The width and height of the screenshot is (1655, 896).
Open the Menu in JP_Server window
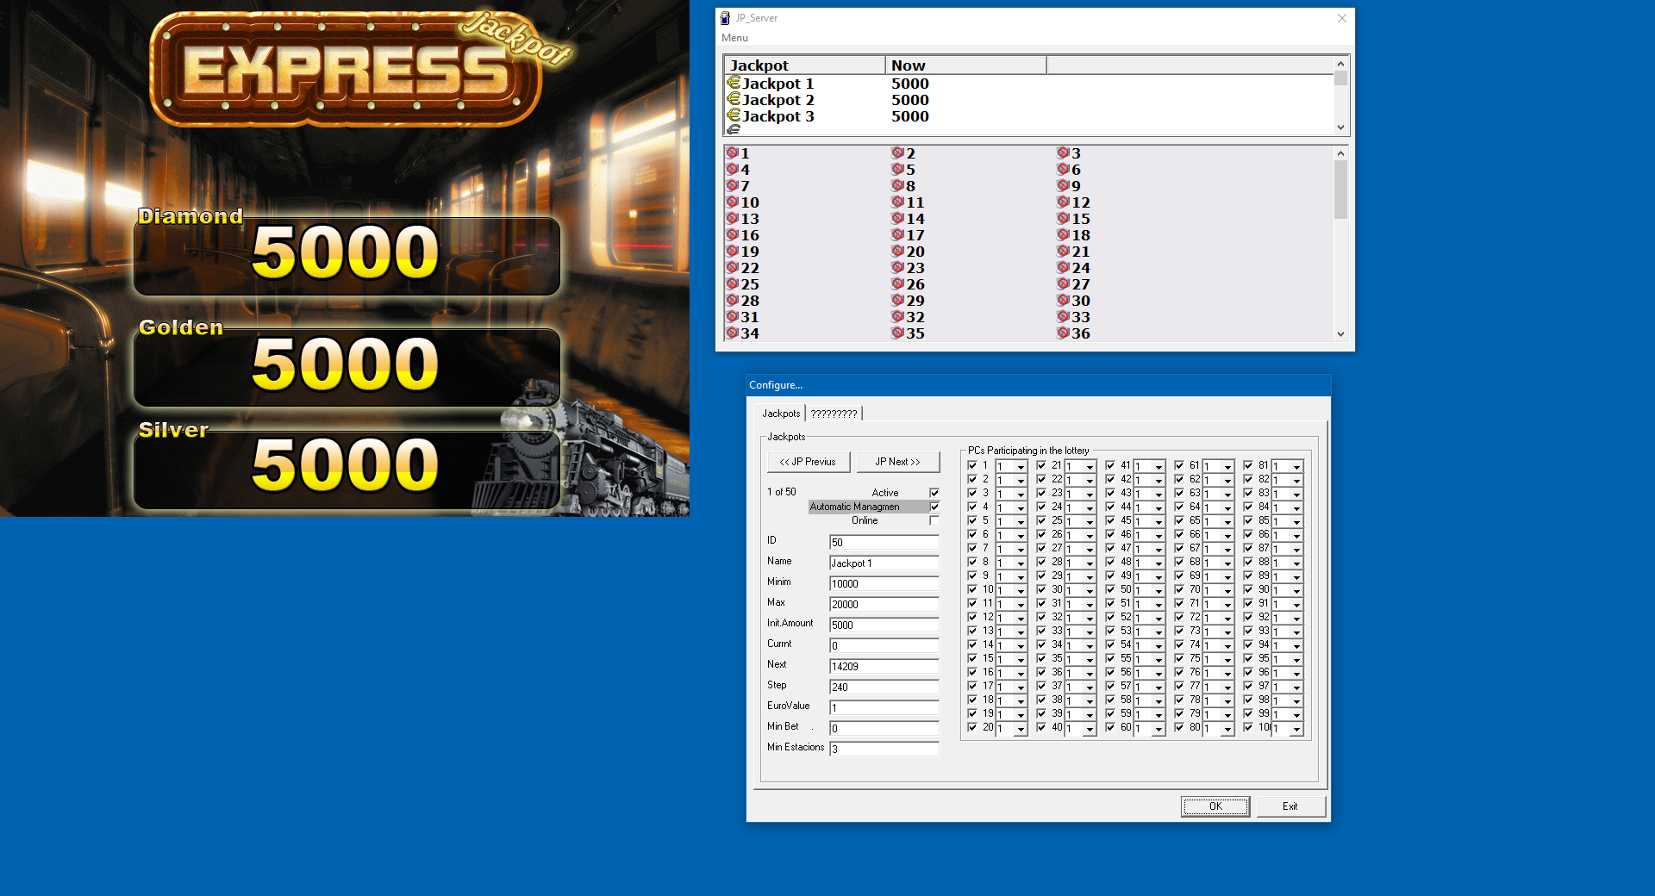point(734,38)
